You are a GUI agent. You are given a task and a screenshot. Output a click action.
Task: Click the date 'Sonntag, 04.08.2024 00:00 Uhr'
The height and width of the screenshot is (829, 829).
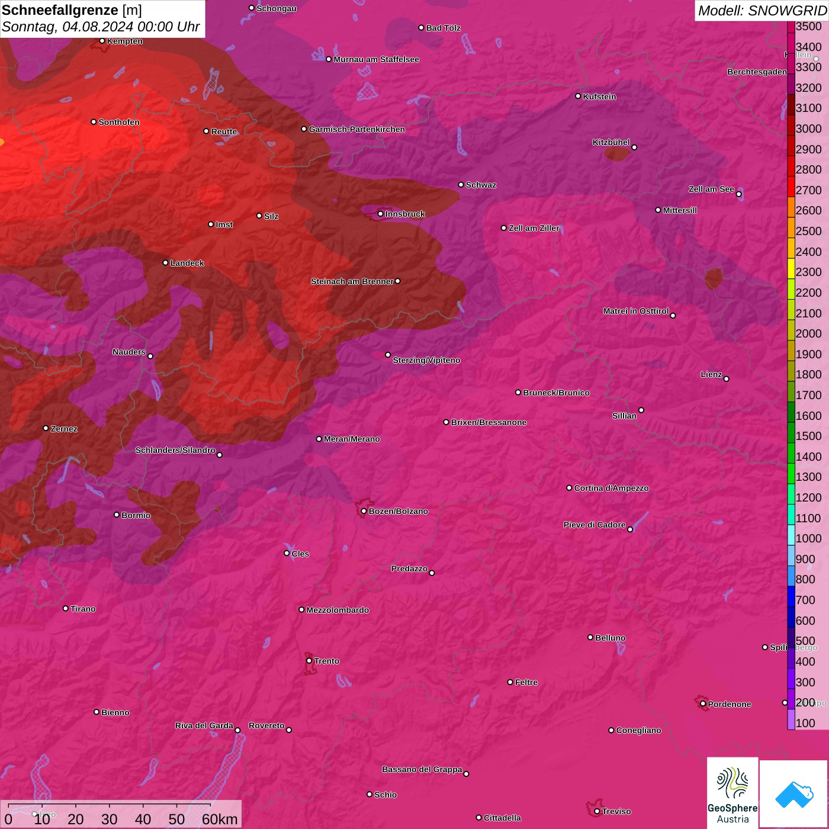point(101,27)
